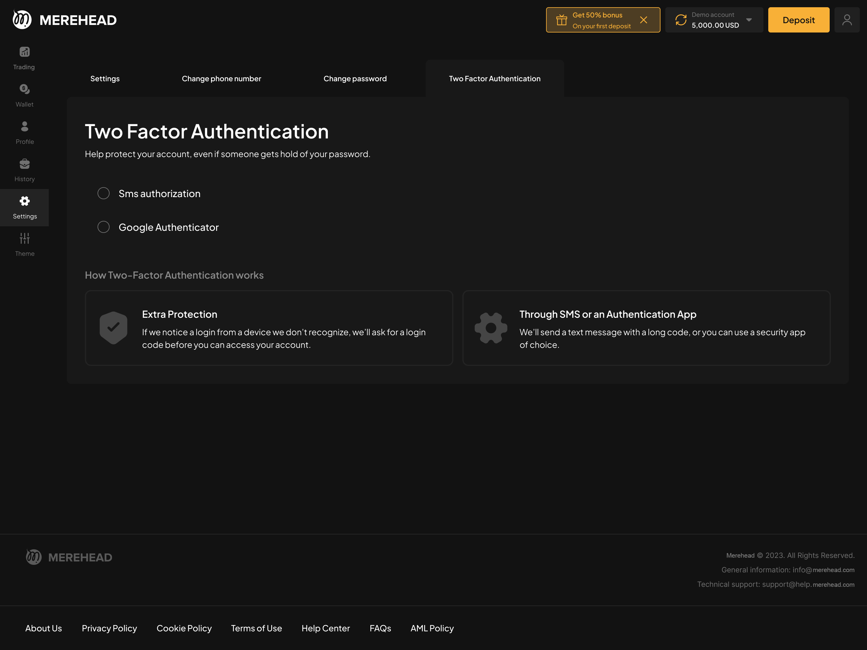Expand the Demo account dropdown arrow
The image size is (867, 650).
click(x=749, y=20)
